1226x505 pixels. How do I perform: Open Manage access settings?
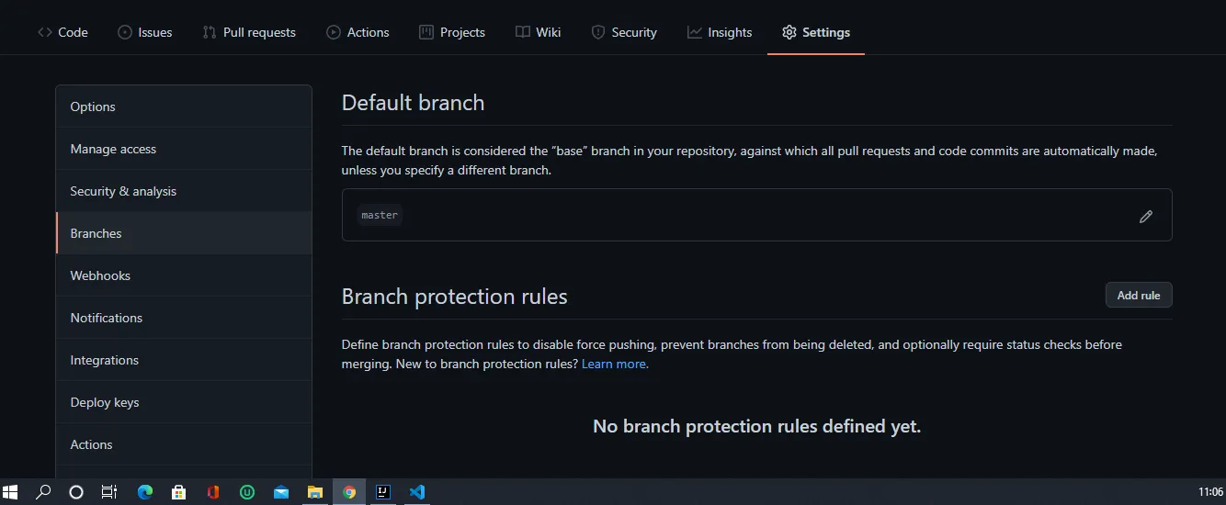[113, 149]
